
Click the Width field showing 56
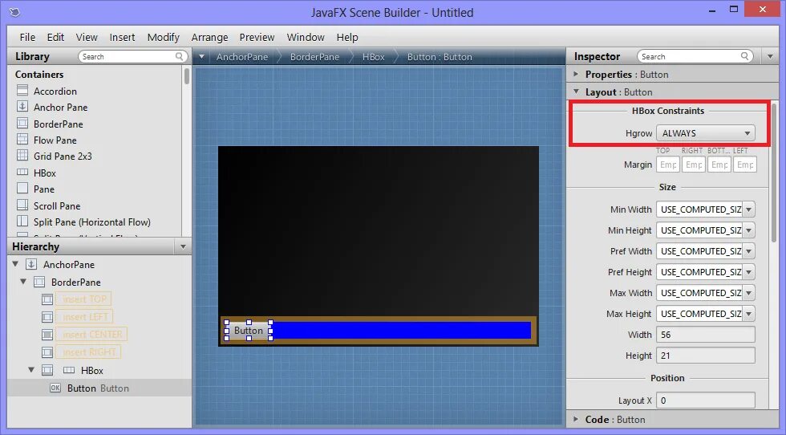705,335
